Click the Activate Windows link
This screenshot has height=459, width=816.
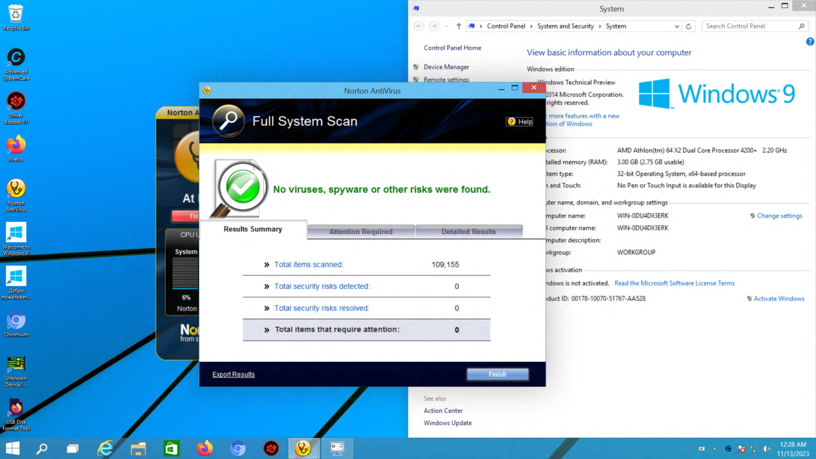779,298
